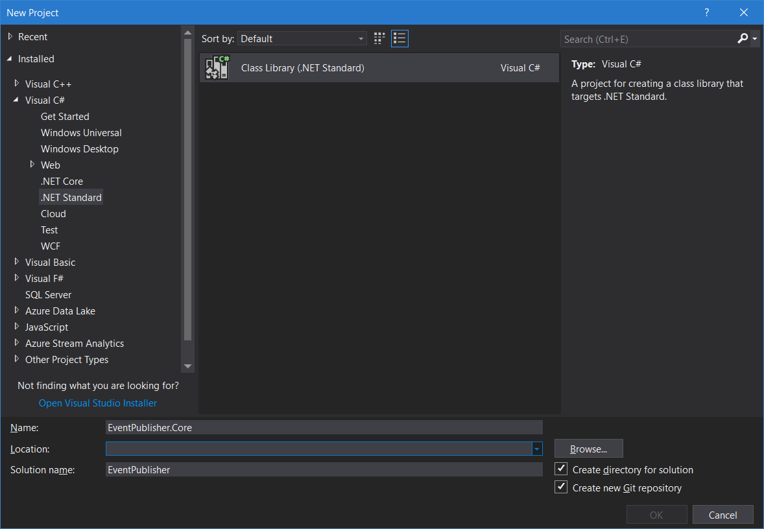Viewport: 764px width, 529px height.
Task: Switch to large icons view
Action: [x=379, y=38]
